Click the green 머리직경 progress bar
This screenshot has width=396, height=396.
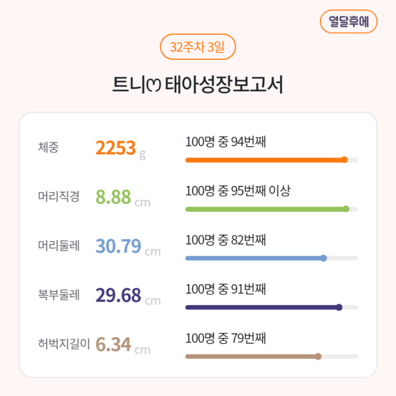[x=266, y=209]
